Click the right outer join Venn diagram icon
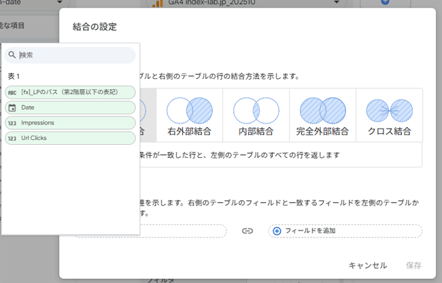This screenshot has width=442, height=283. click(190, 110)
